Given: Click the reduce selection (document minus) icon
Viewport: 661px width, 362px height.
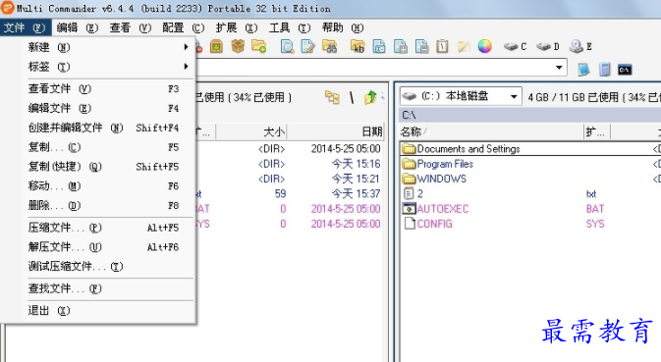Looking at the screenshot, I should tap(421, 46).
